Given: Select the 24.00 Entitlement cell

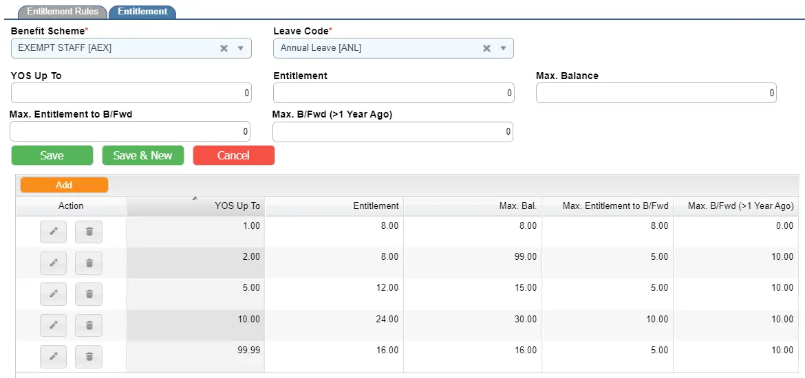Looking at the screenshot, I should click(334, 325).
